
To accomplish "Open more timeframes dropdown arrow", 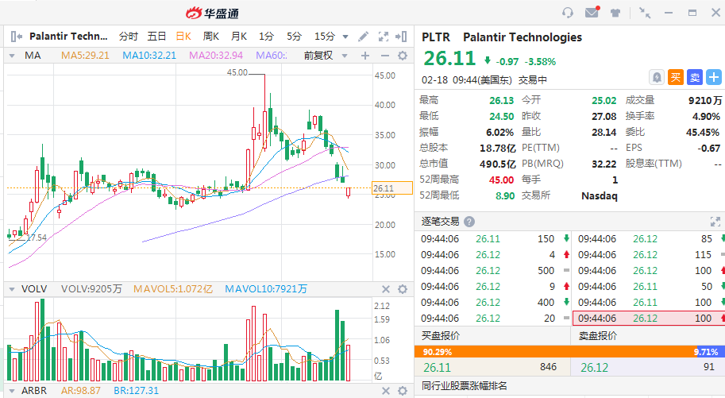I will point(345,37).
